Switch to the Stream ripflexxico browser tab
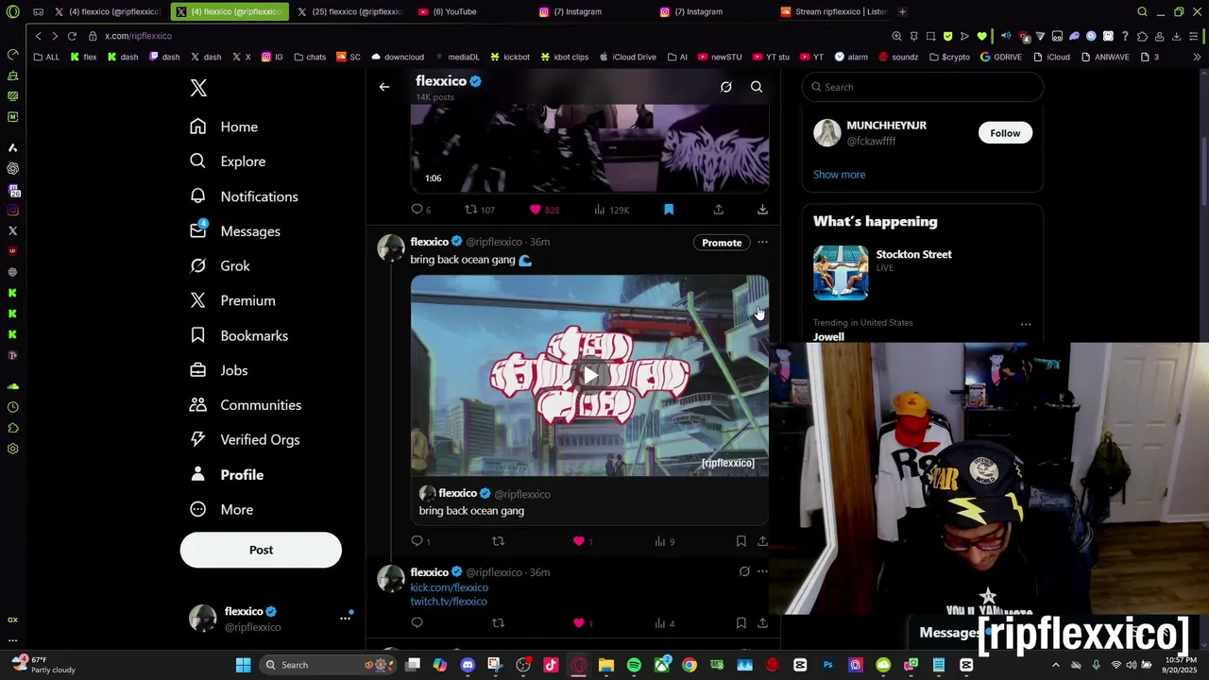Screen dimensions: 1209x680 [x=833, y=11]
